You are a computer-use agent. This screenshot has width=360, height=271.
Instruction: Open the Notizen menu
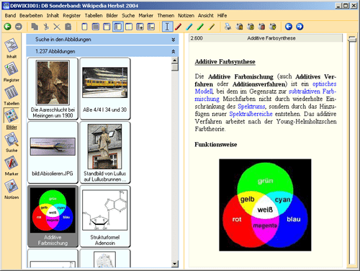(x=186, y=16)
